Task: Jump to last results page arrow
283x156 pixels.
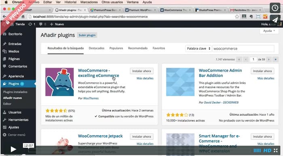Action: pyautogui.click(x=275, y=60)
